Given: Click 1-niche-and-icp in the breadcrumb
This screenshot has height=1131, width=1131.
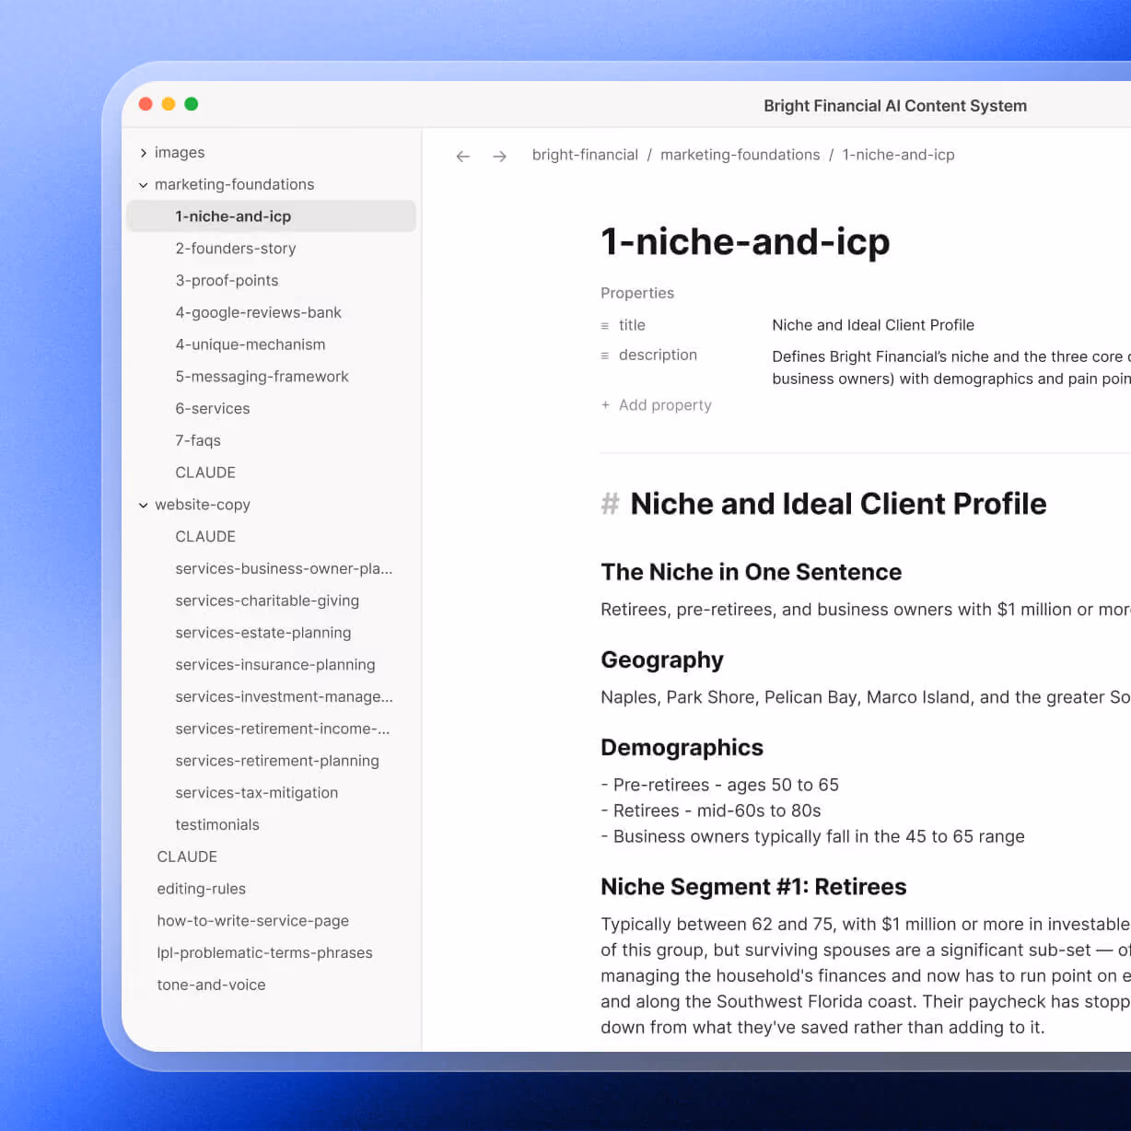Looking at the screenshot, I should tap(898, 155).
